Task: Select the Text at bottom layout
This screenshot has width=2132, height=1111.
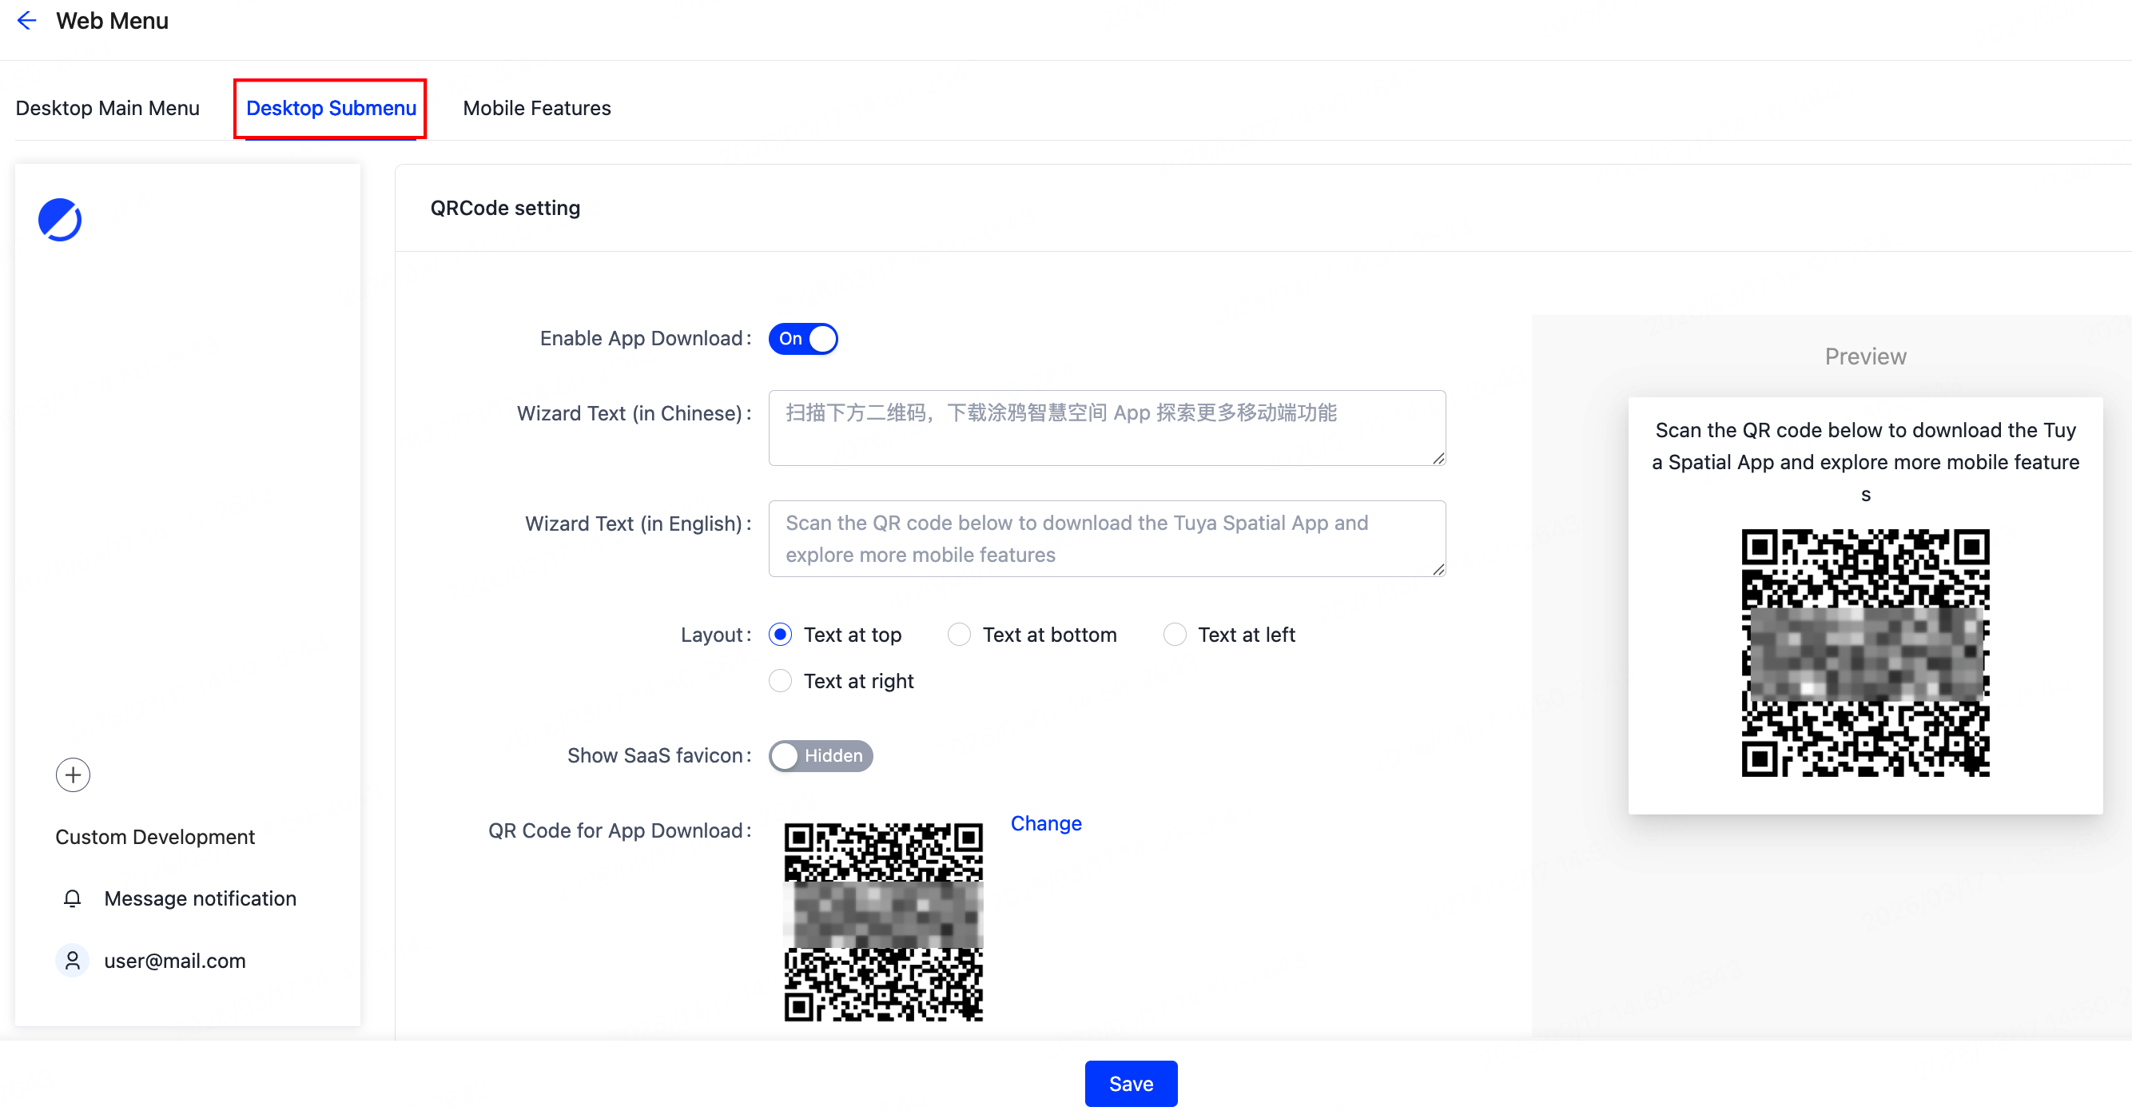Action: click(959, 635)
